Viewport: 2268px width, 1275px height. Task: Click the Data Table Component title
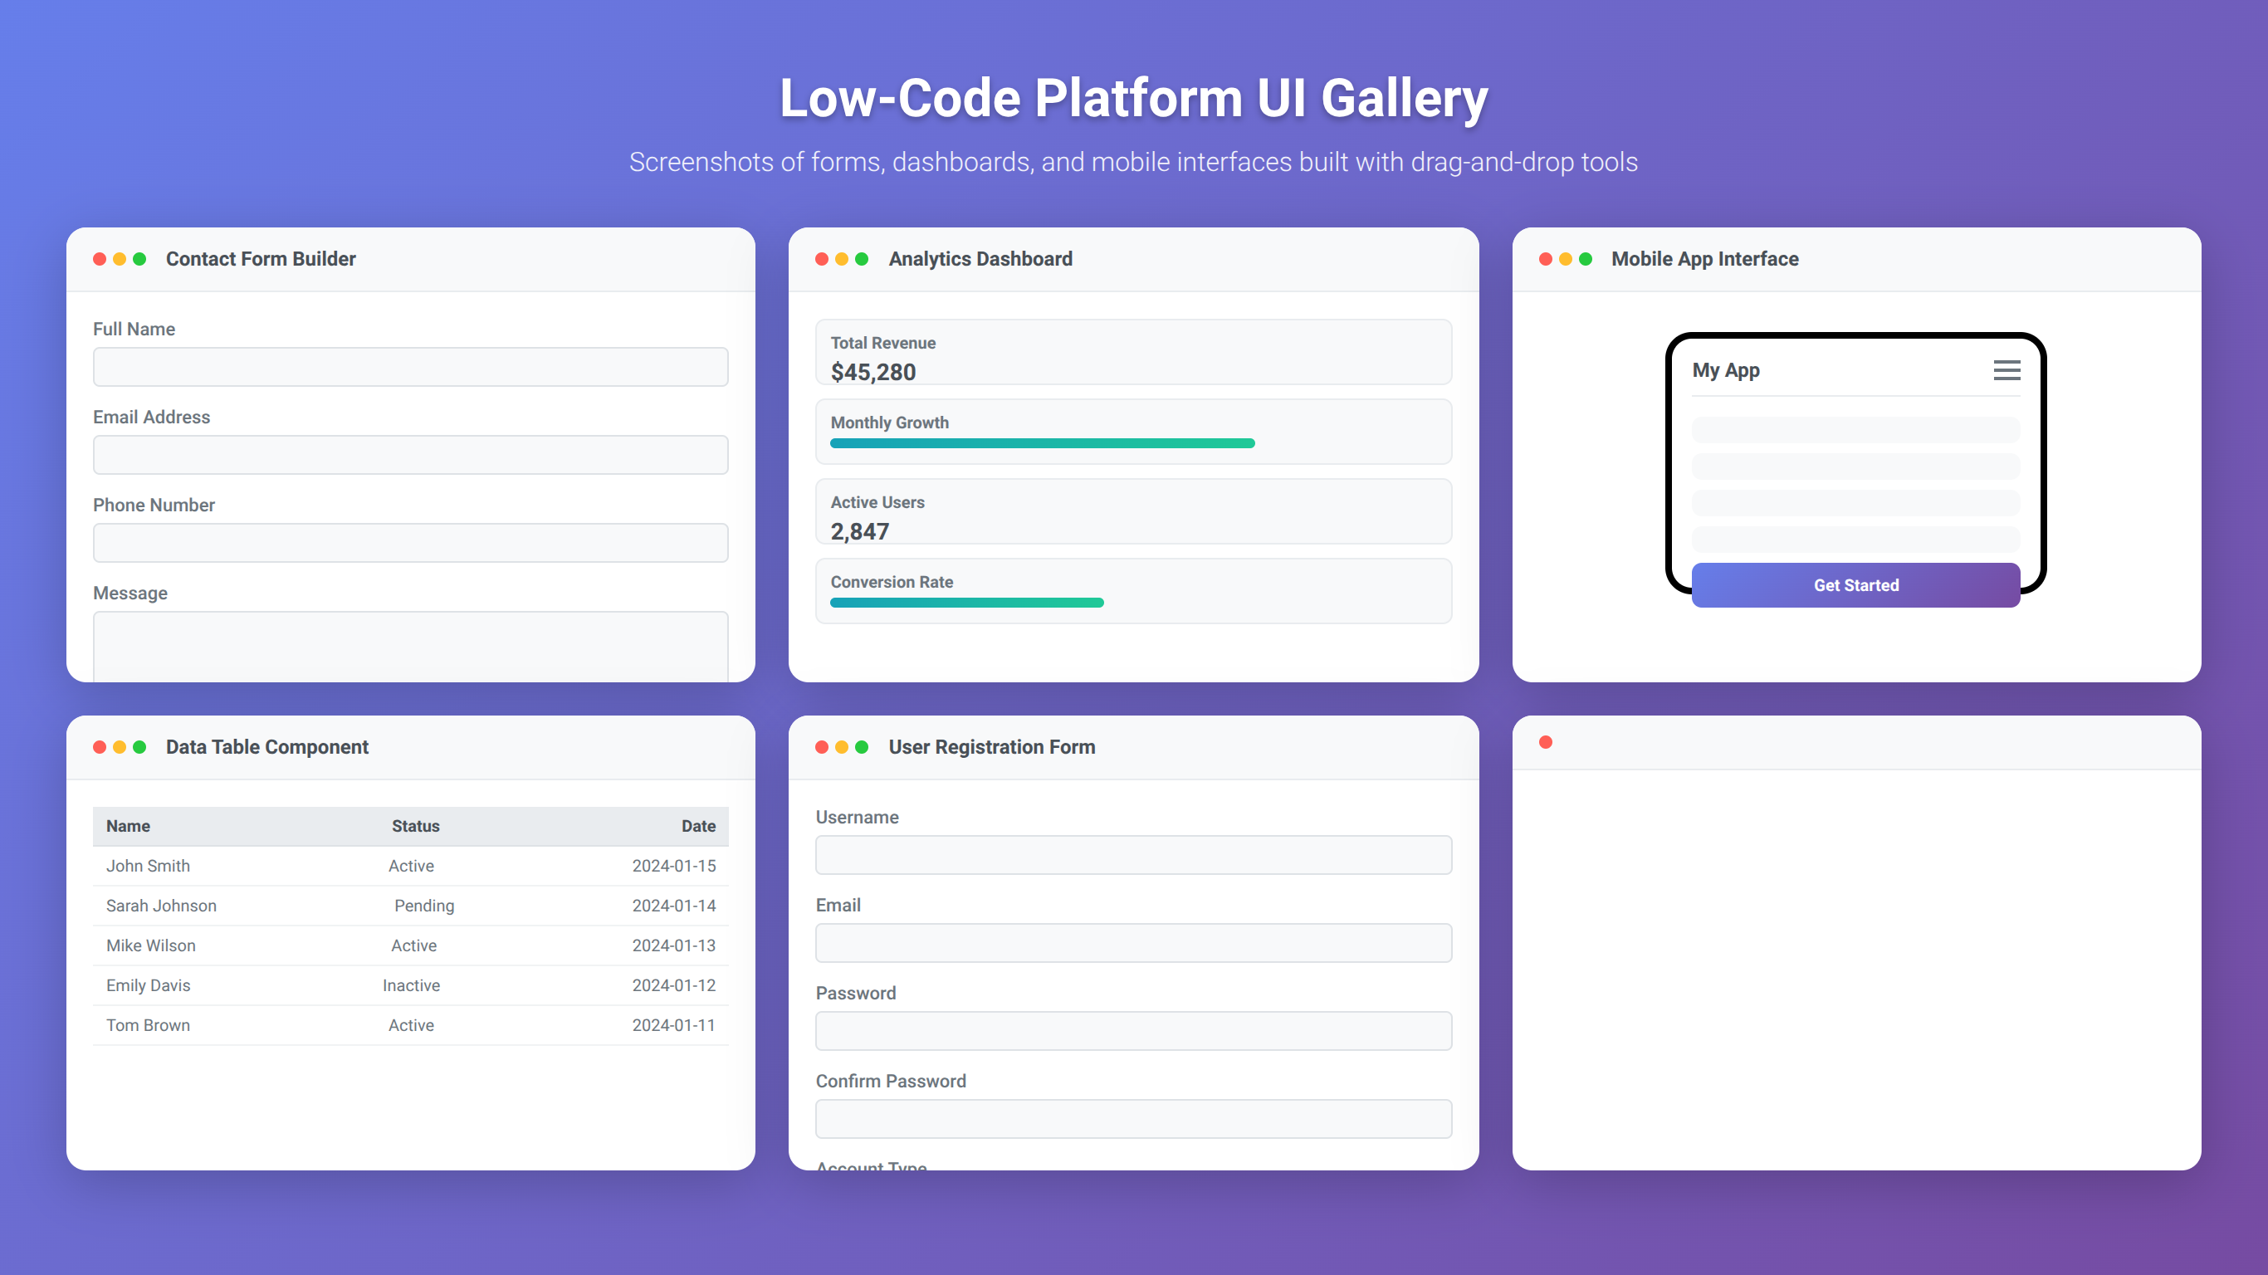coord(266,747)
